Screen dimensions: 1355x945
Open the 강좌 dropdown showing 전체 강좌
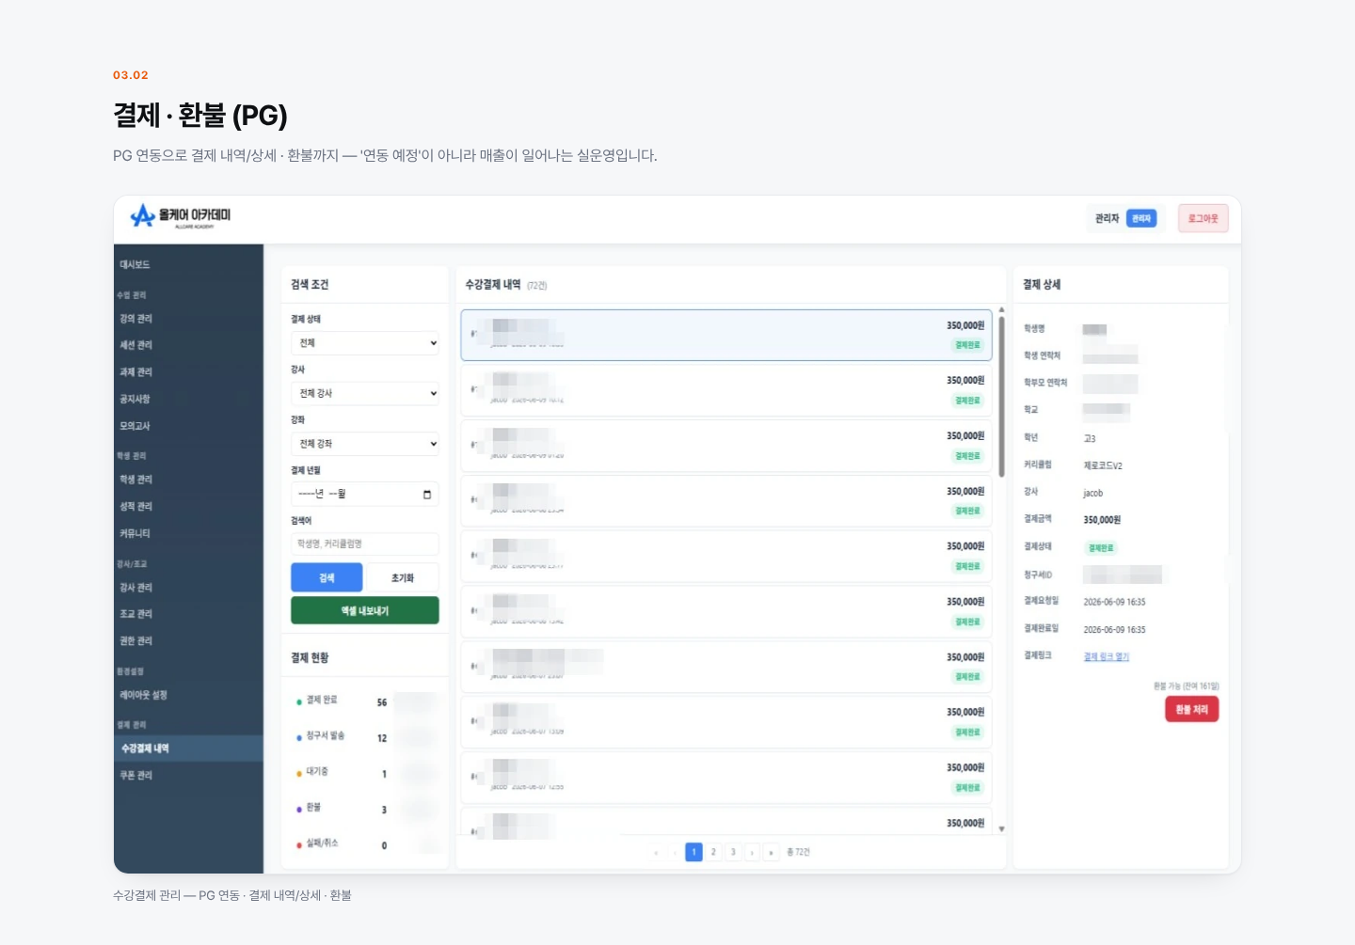coord(365,444)
